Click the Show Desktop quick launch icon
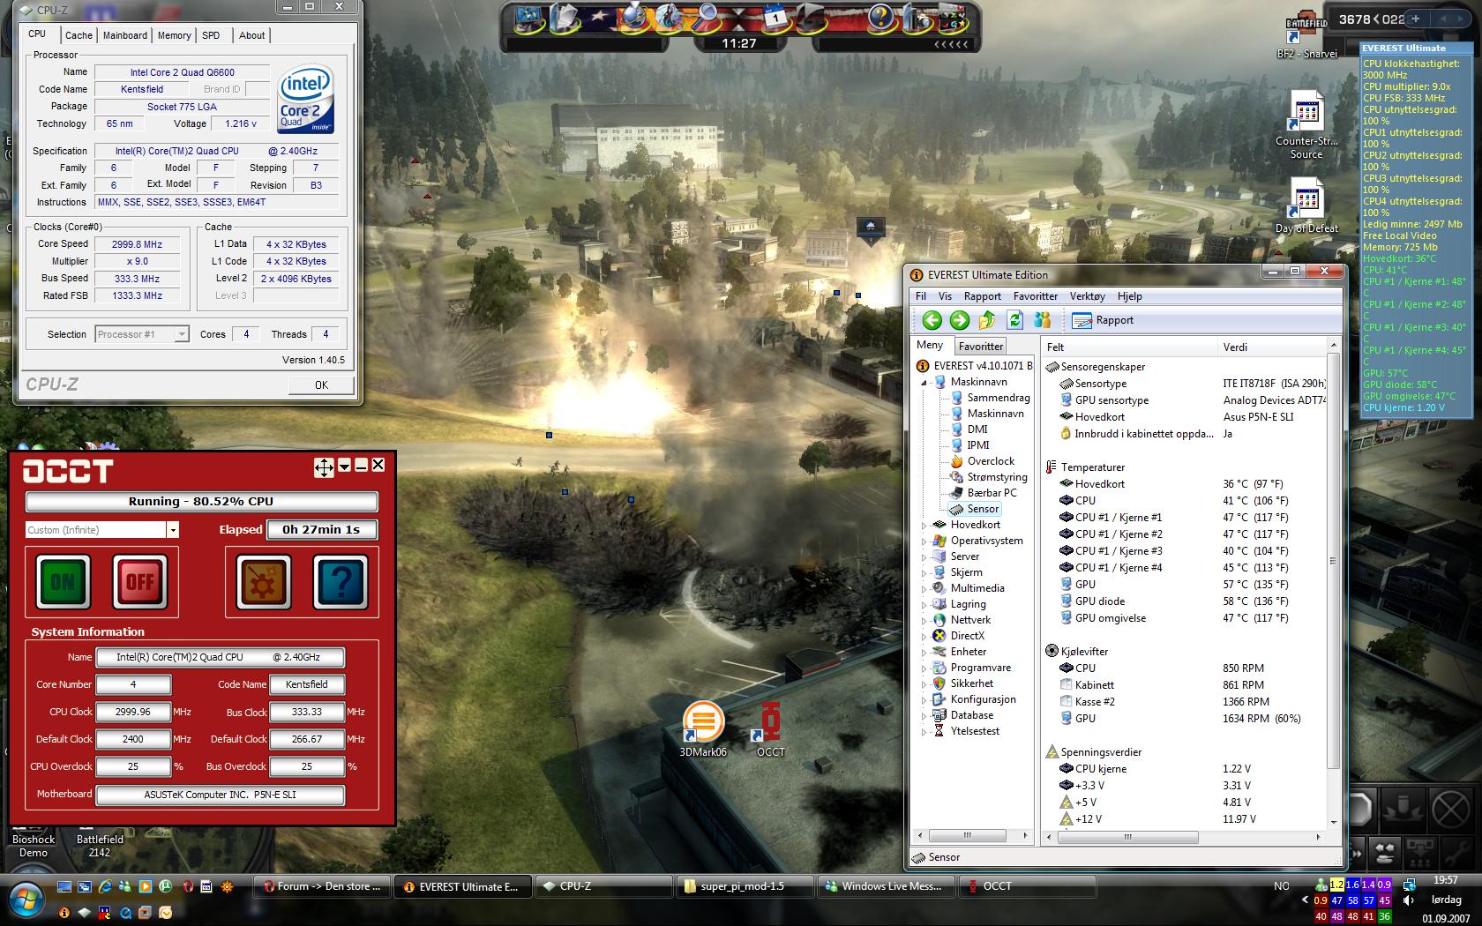This screenshot has width=1482, height=926. pyautogui.click(x=64, y=886)
